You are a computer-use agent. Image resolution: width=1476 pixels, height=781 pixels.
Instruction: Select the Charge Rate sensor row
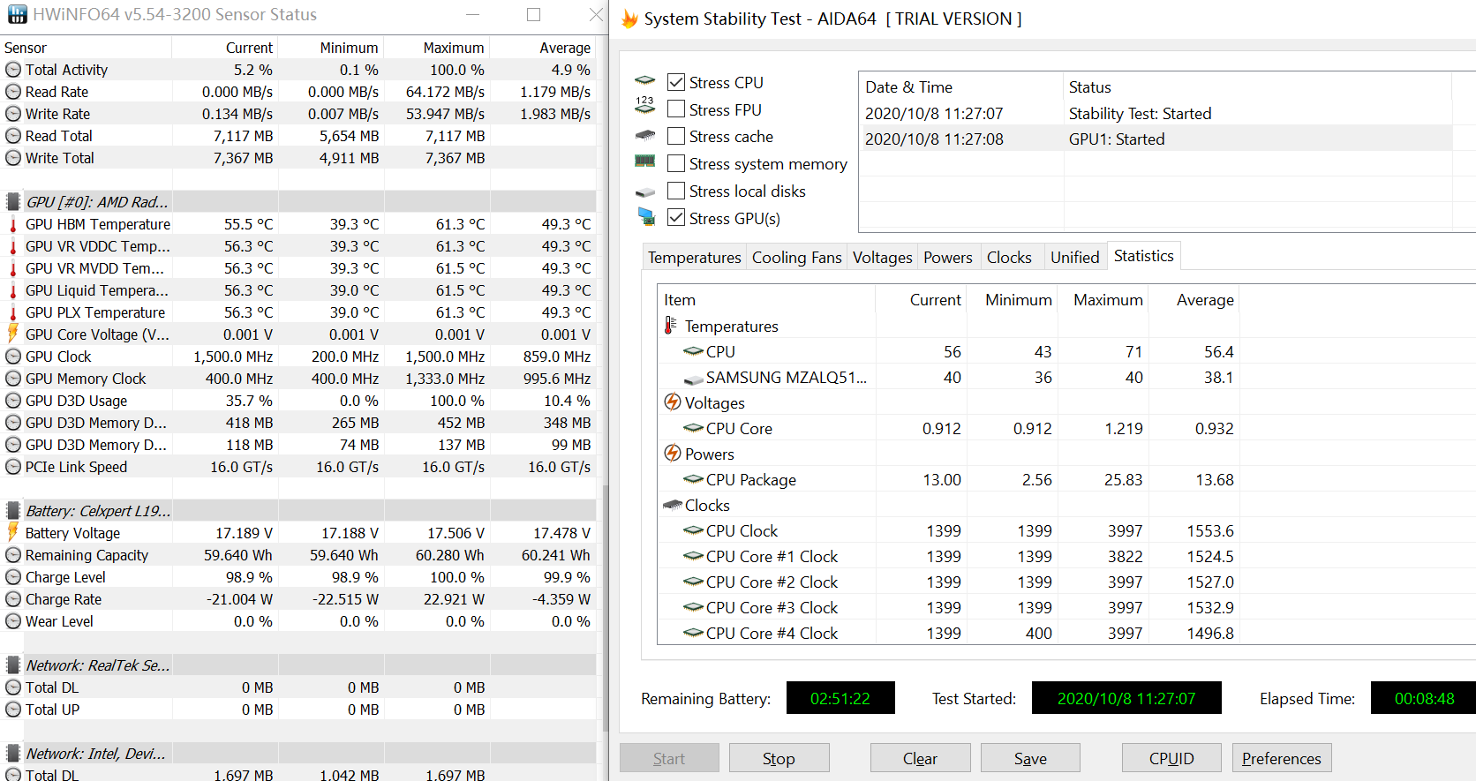click(298, 599)
